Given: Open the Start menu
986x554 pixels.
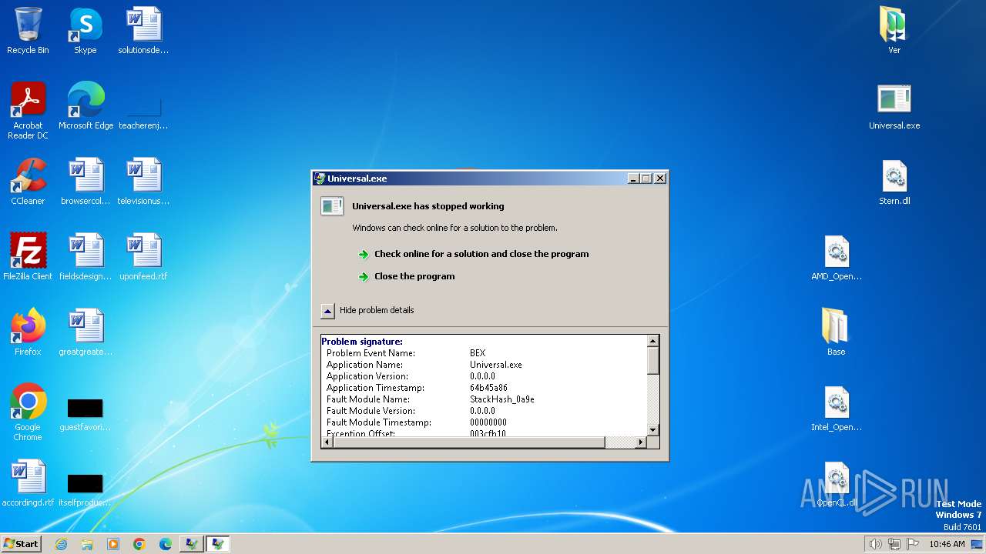Looking at the screenshot, I should tap(21, 544).
